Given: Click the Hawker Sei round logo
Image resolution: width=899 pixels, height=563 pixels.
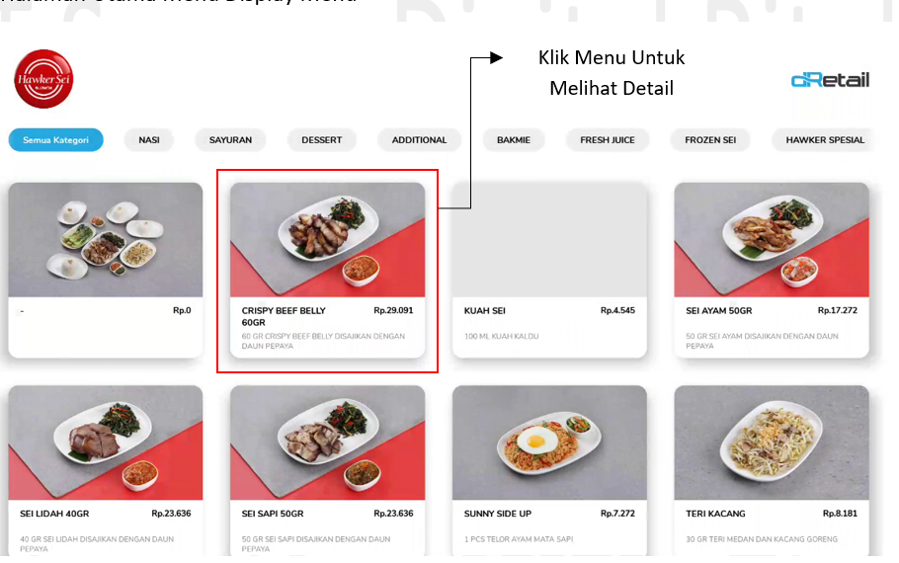Looking at the screenshot, I should [x=43, y=79].
